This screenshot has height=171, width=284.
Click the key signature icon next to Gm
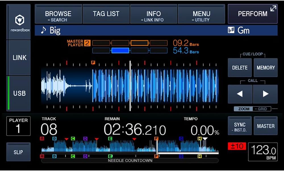click(231, 30)
